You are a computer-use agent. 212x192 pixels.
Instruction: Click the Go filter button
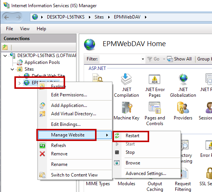pos(153,59)
